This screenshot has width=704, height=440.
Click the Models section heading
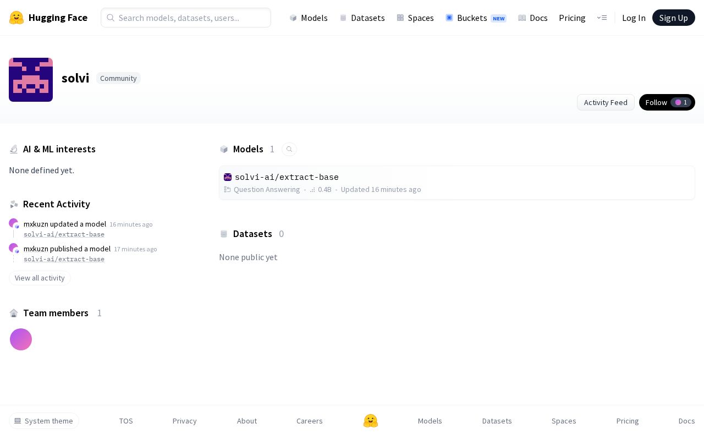pos(248,149)
